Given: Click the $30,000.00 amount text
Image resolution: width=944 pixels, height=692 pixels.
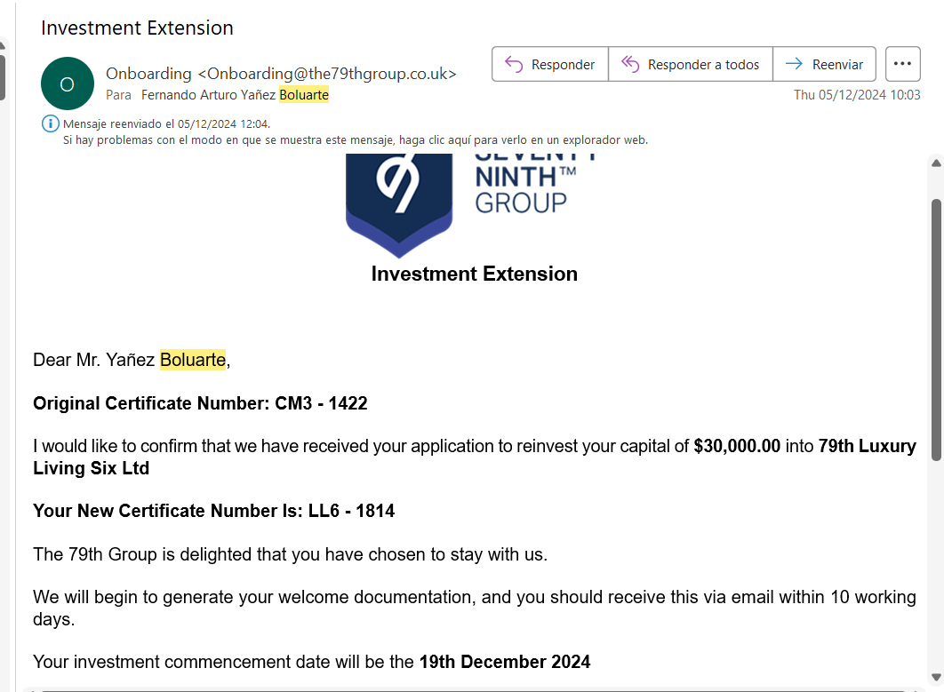Looking at the screenshot, I should point(737,446).
